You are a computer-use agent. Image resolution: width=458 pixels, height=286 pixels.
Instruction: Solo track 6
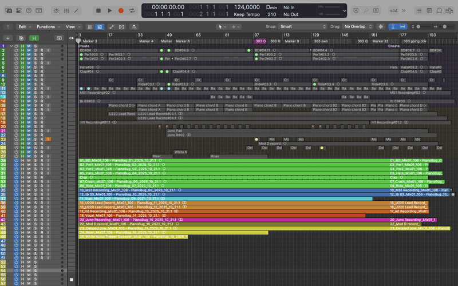click(x=35, y=67)
